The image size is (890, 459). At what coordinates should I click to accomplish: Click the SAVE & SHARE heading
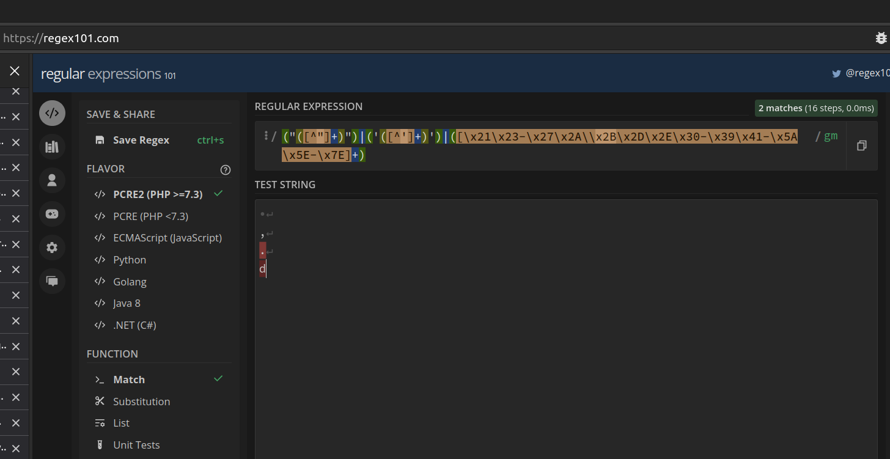[x=121, y=114]
